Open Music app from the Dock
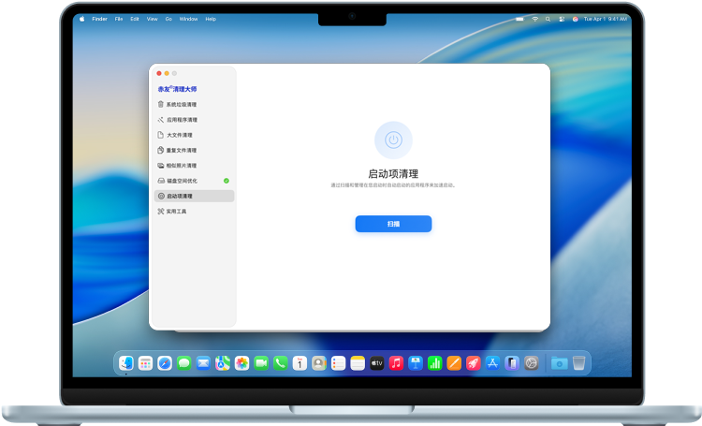Viewport: 702px width, 426px height. click(x=396, y=363)
